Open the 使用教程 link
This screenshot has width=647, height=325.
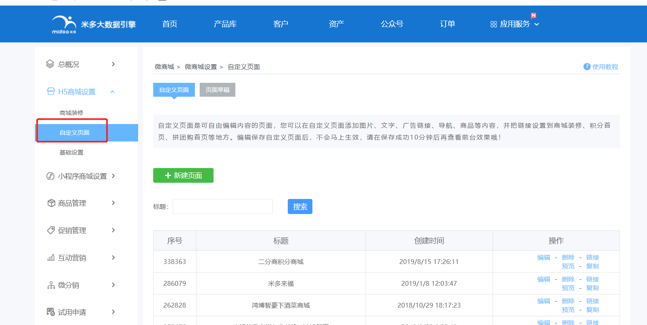coord(605,67)
